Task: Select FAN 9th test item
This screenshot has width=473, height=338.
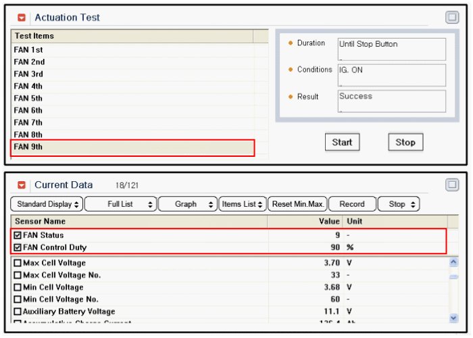Action: (132, 147)
